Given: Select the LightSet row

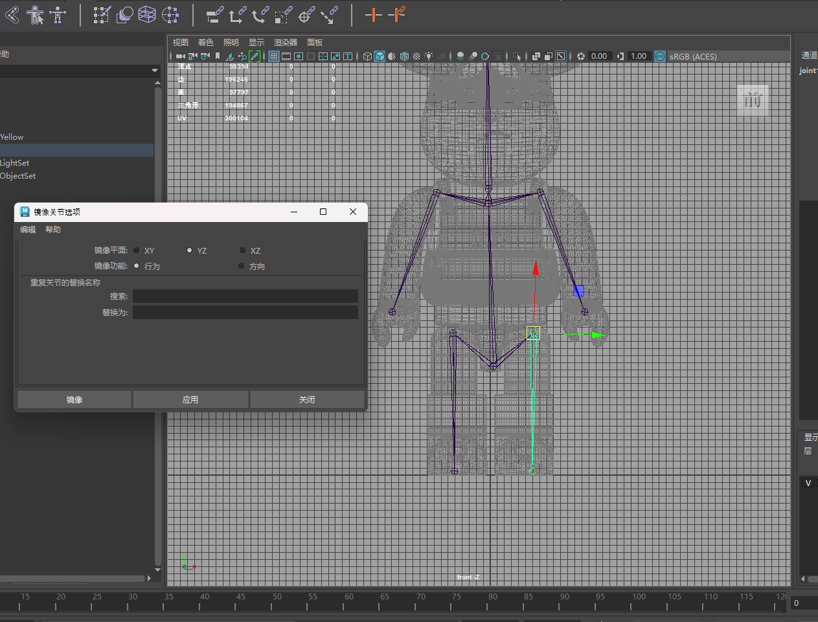Looking at the screenshot, I should [x=76, y=163].
